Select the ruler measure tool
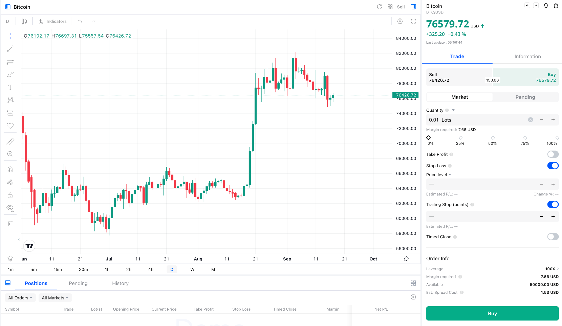The height and width of the screenshot is (326, 562). tap(10, 141)
